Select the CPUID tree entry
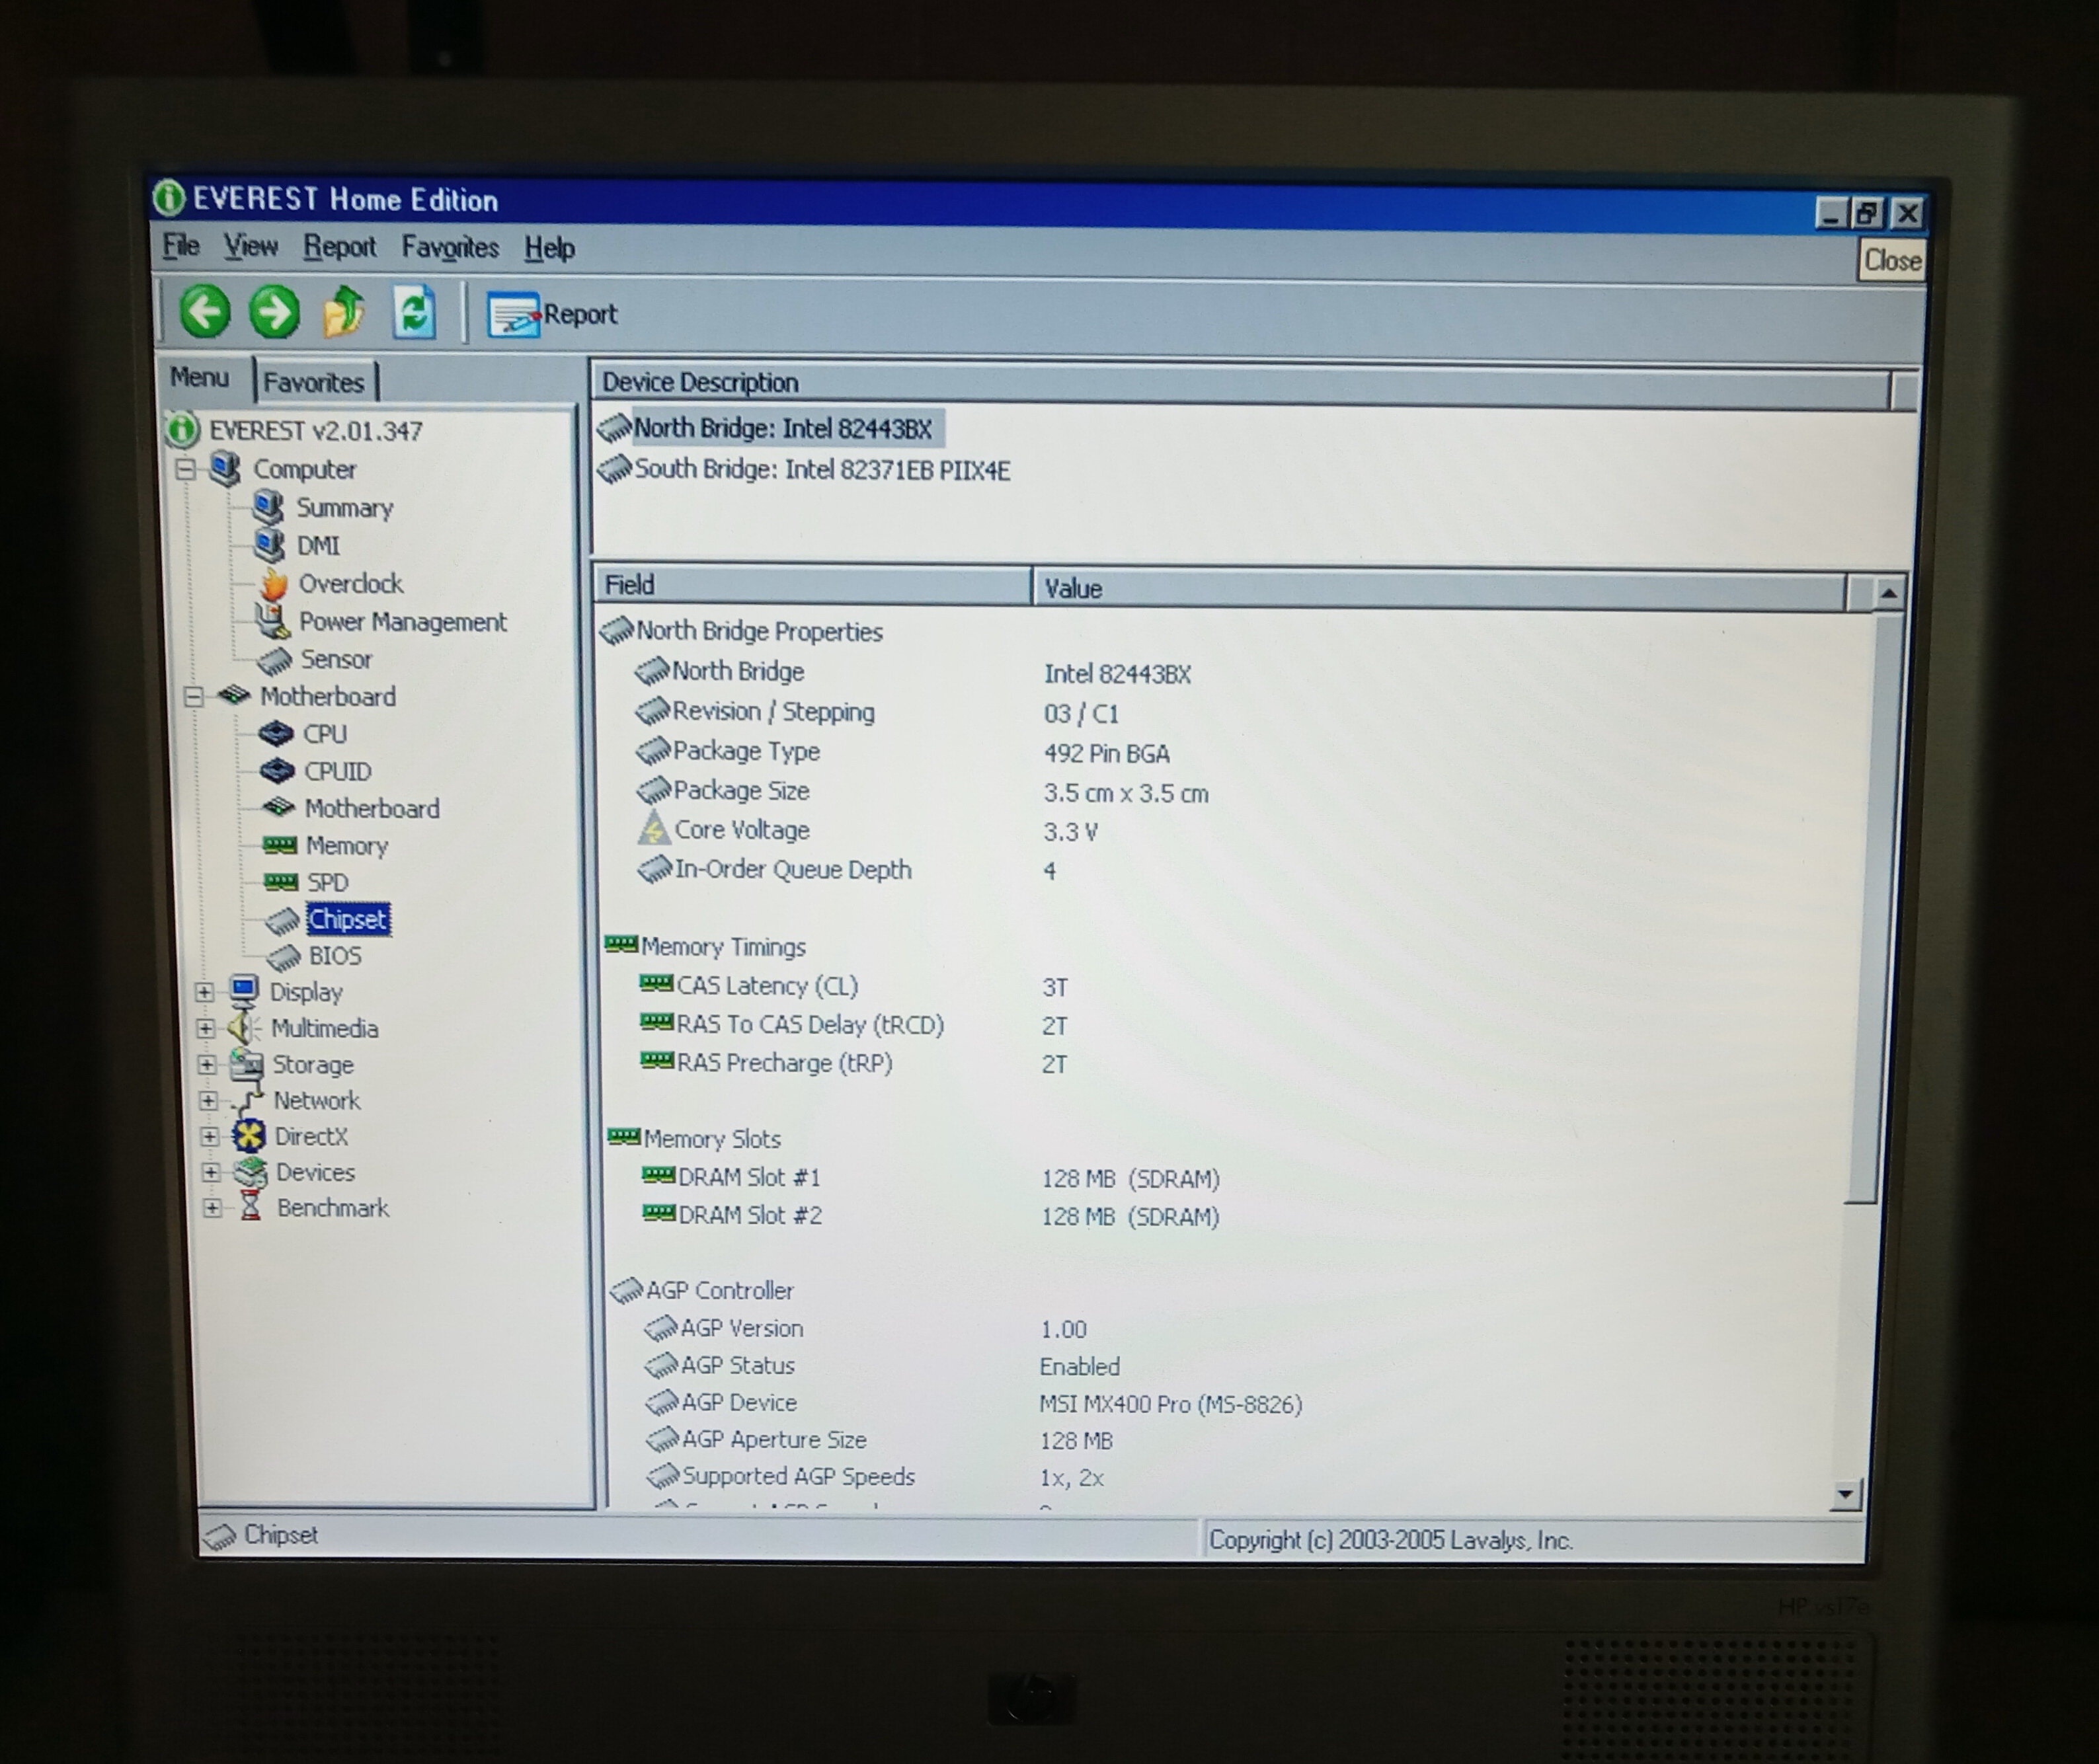This screenshot has height=1764, width=2099. pyautogui.click(x=337, y=772)
